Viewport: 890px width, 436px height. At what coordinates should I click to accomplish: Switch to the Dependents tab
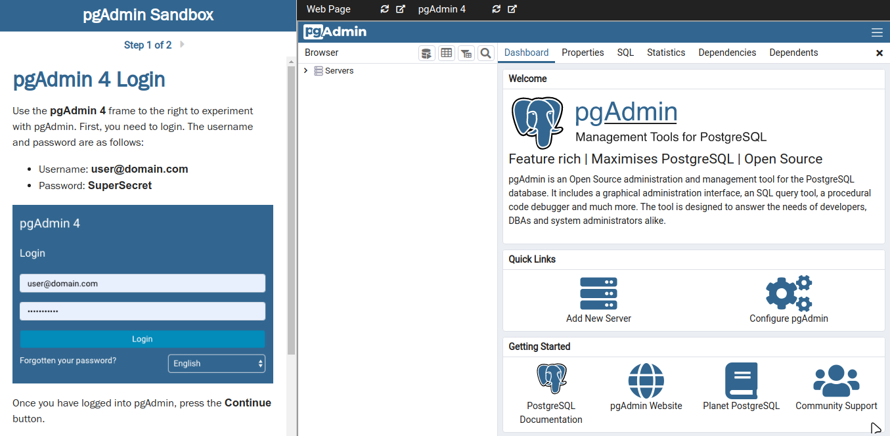pyautogui.click(x=793, y=53)
